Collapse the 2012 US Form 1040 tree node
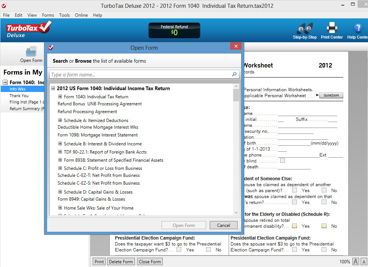 (53, 88)
